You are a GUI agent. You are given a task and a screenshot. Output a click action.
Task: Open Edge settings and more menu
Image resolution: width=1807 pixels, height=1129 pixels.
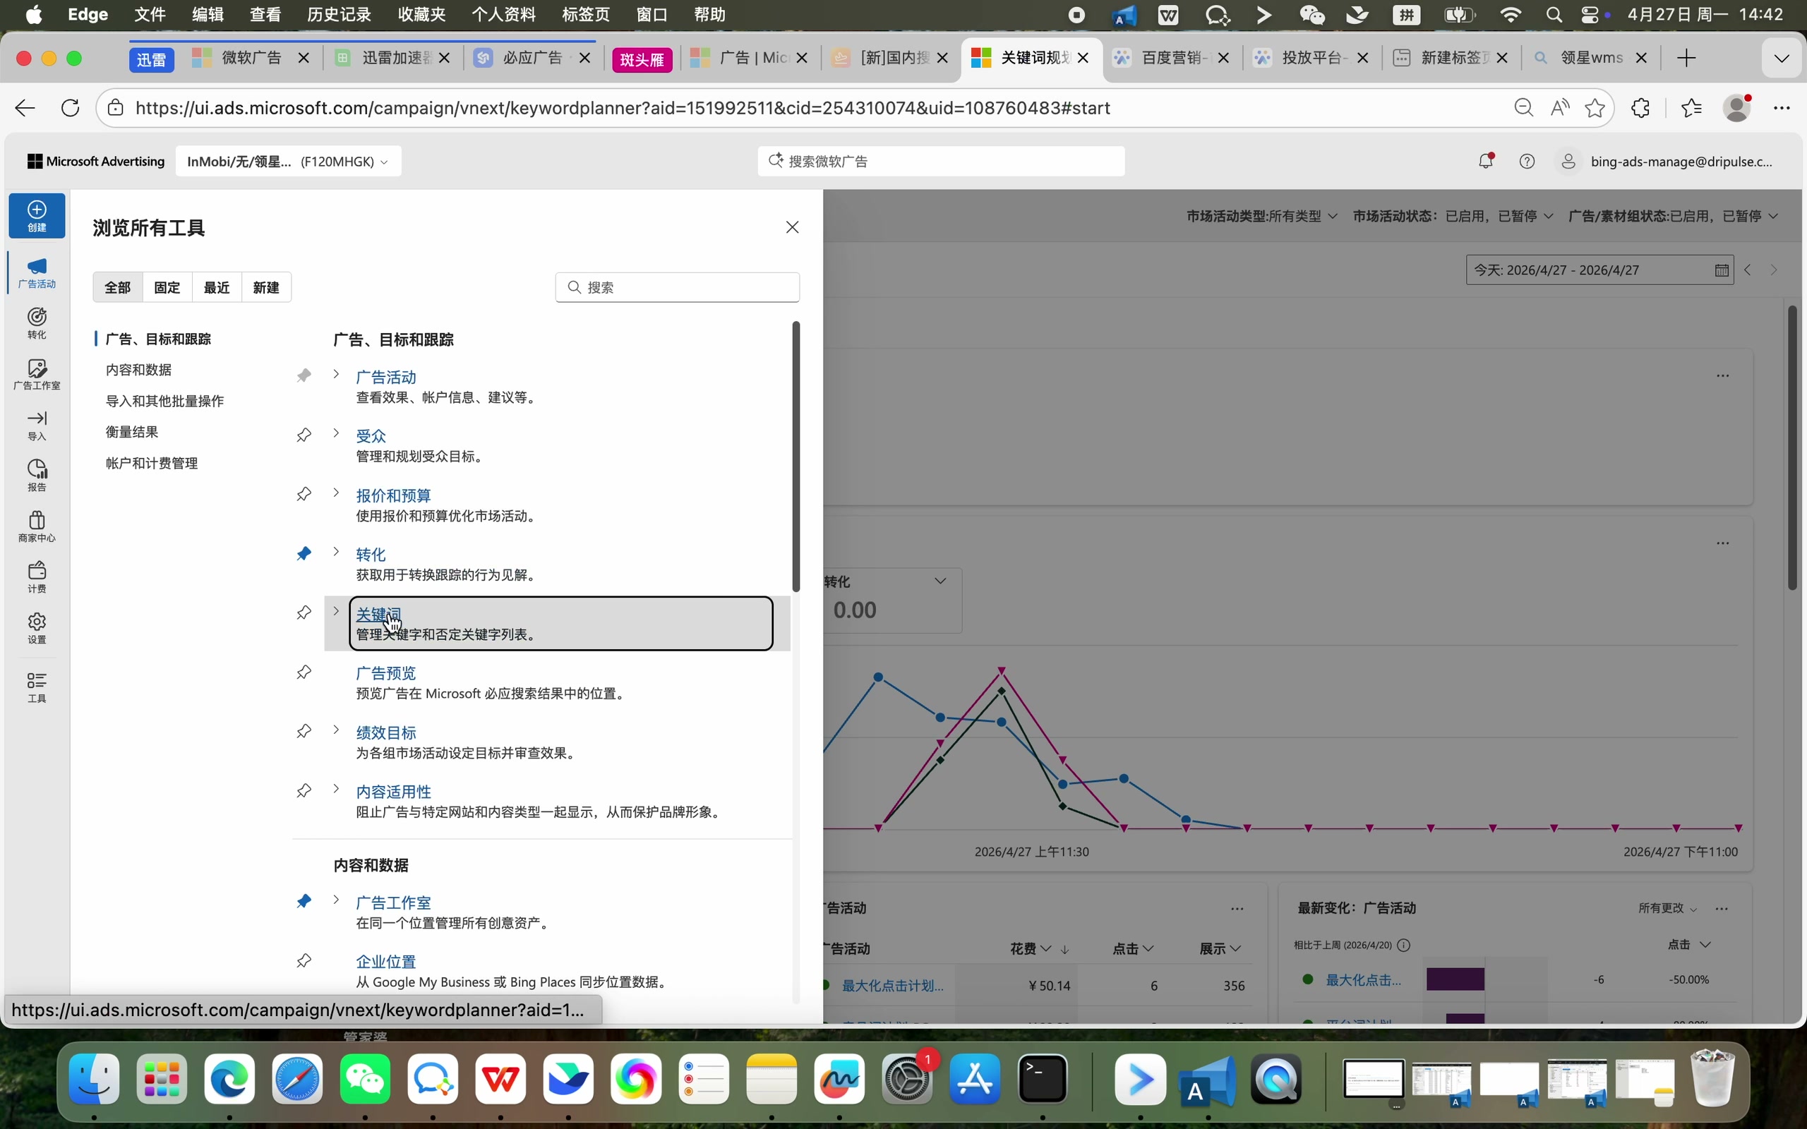tap(1782, 107)
